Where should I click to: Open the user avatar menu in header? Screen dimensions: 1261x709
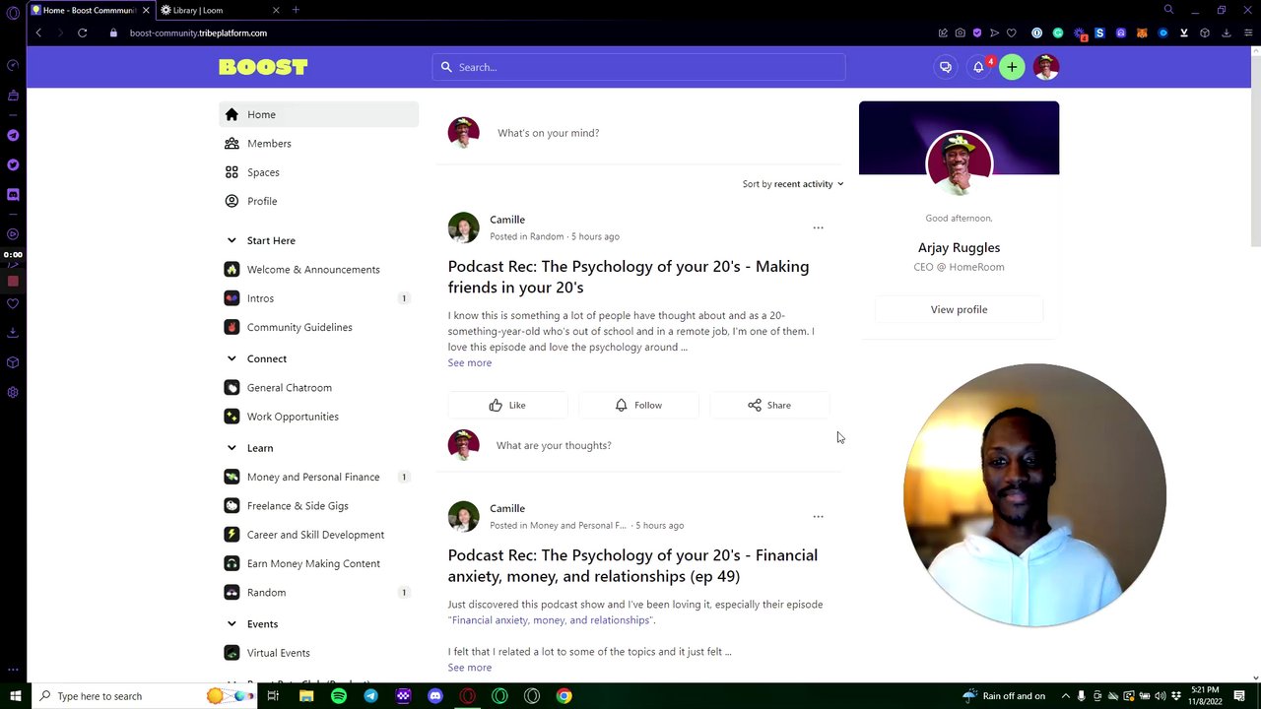(x=1046, y=67)
